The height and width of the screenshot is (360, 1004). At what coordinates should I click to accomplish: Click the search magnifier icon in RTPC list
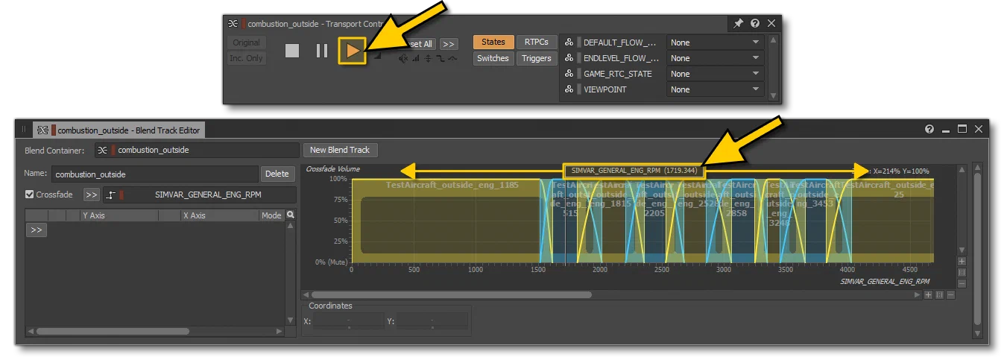(x=291, y=215)
